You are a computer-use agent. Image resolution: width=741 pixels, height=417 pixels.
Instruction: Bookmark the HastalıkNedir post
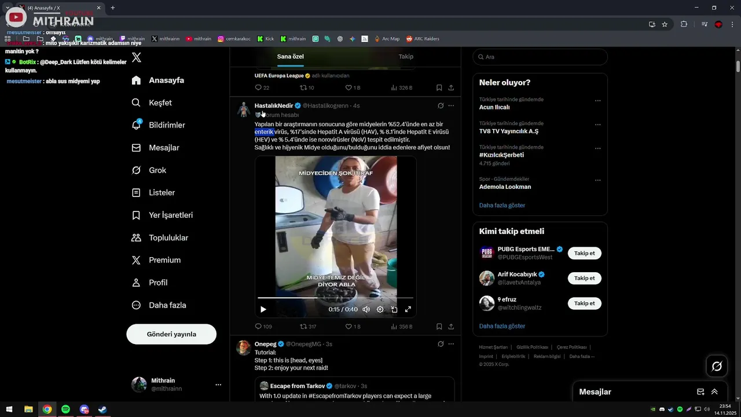click(x=439, y=327)
